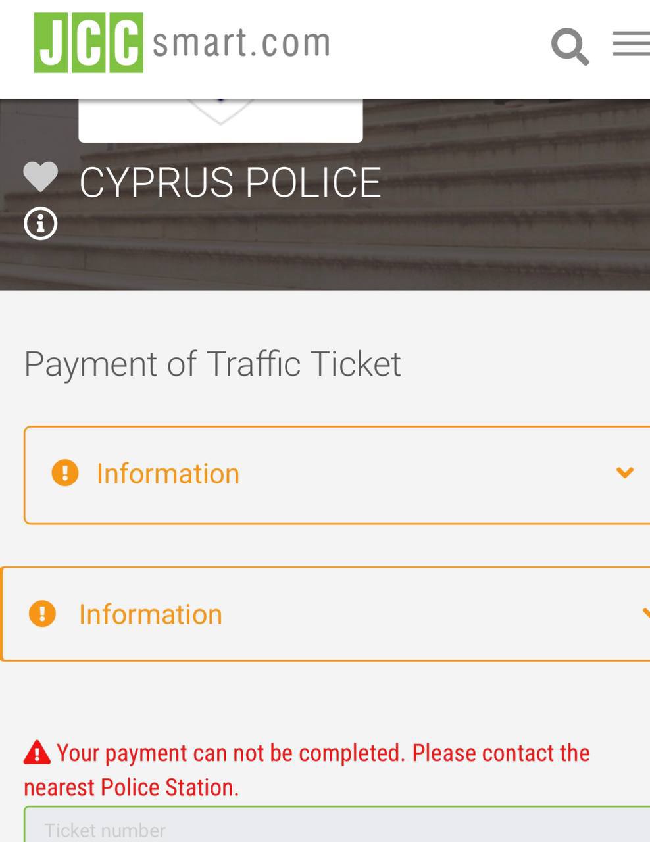This screenshot has height=842, width=650.
Task: Click the Cyprus Police shield logo card
Action: [x=220, y=120]
